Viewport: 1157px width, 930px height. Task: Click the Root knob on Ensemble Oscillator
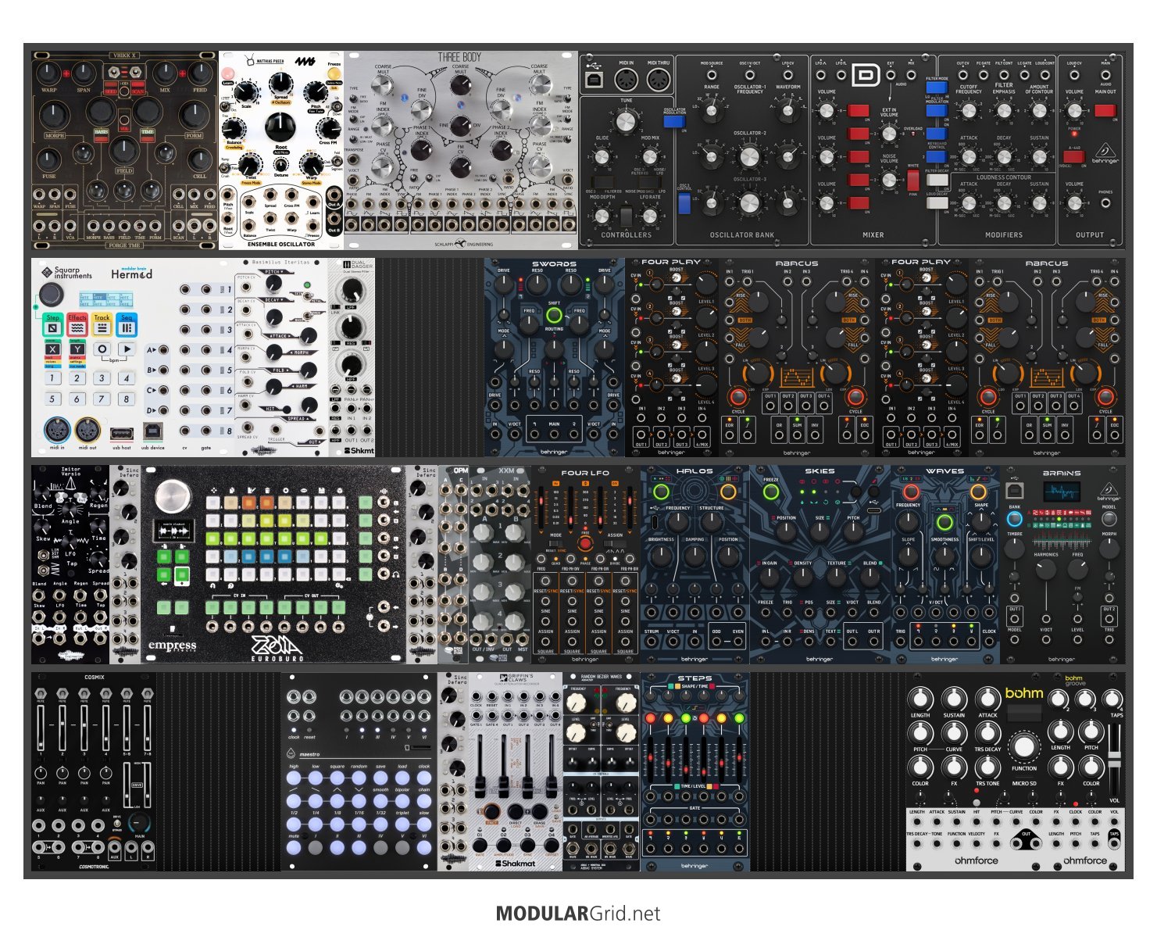pos(280,126)
